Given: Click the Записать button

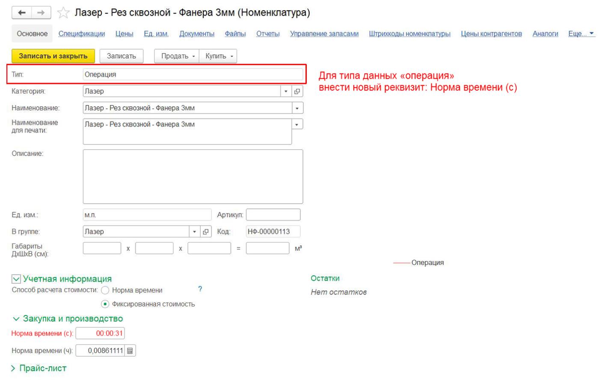Looking at the screenshot, I should [x=121, y=56].
